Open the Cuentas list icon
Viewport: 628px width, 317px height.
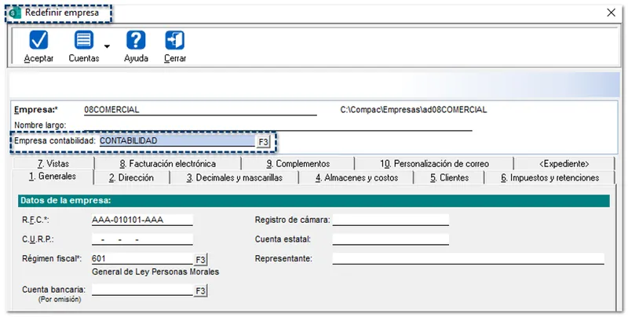click(84, 40)
